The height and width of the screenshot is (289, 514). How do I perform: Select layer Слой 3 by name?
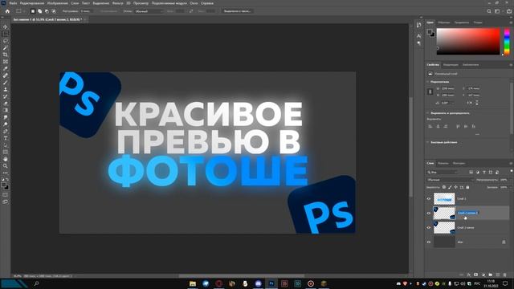click(x=462, y=198)
